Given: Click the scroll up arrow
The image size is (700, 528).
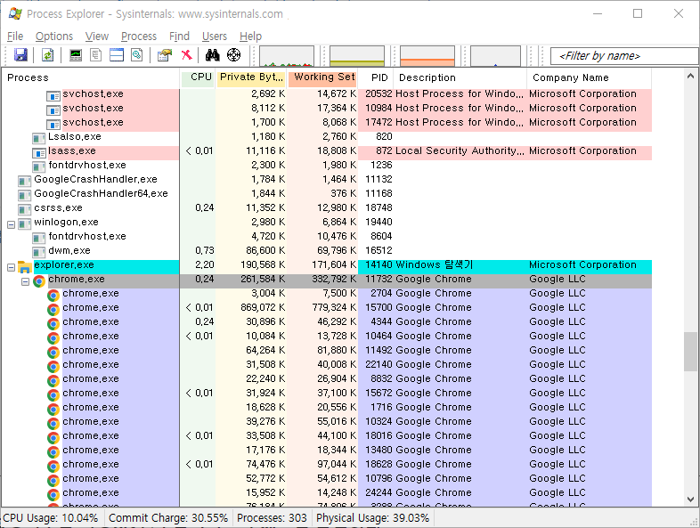Looking at the screenshot, I should (x=690, y=77).
